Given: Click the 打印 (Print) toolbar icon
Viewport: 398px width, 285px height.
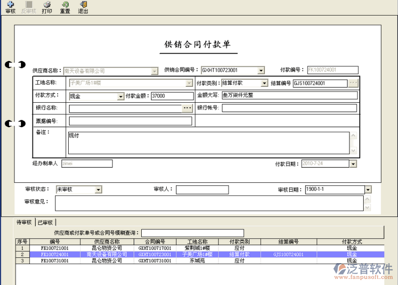Looking at the screenshot, I should tap(47, 7).
